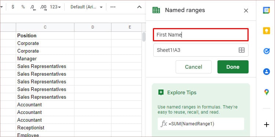Open Google Maps sidebar icon

click(x=267, y=92)
